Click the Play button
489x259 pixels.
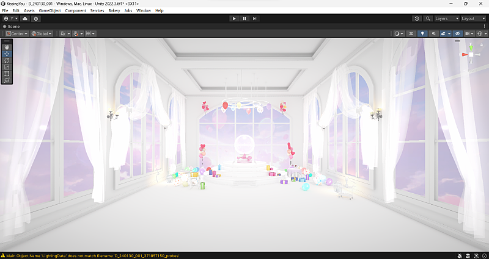[x=234, y=18]
